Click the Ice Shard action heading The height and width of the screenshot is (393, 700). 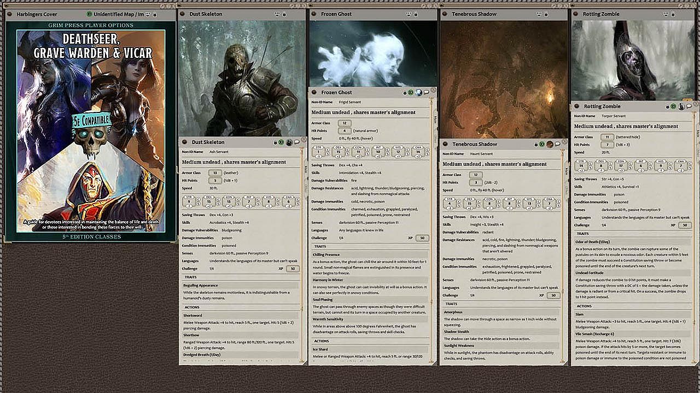click(x=320, y=349)
